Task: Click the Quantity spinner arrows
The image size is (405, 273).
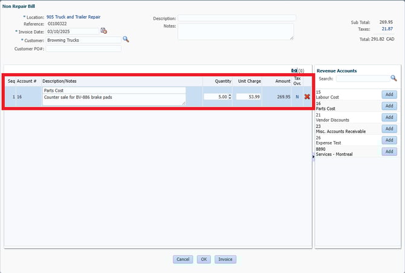Action: [x=230, y=97]
